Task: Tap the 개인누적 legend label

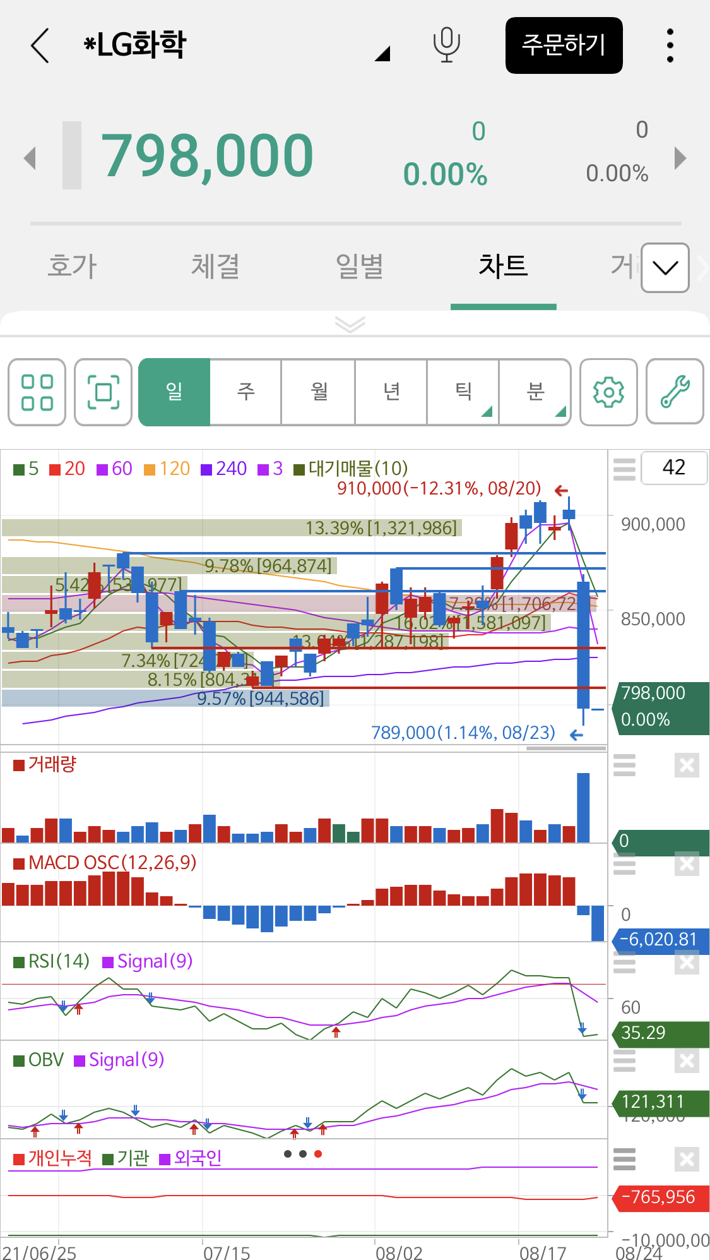Action: [52, 1158]
